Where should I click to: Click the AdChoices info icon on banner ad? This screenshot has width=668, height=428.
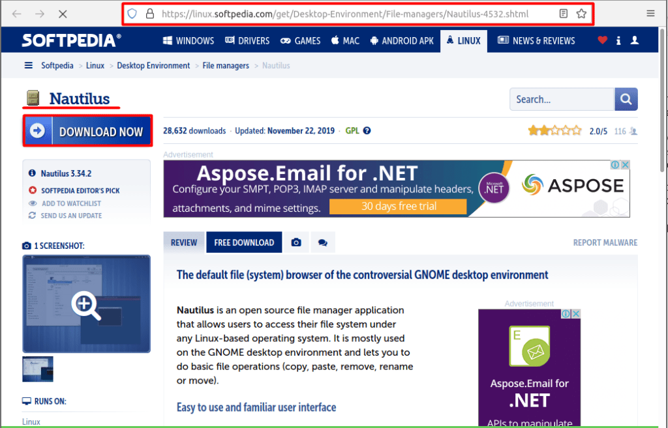click(x=615, y=165)
